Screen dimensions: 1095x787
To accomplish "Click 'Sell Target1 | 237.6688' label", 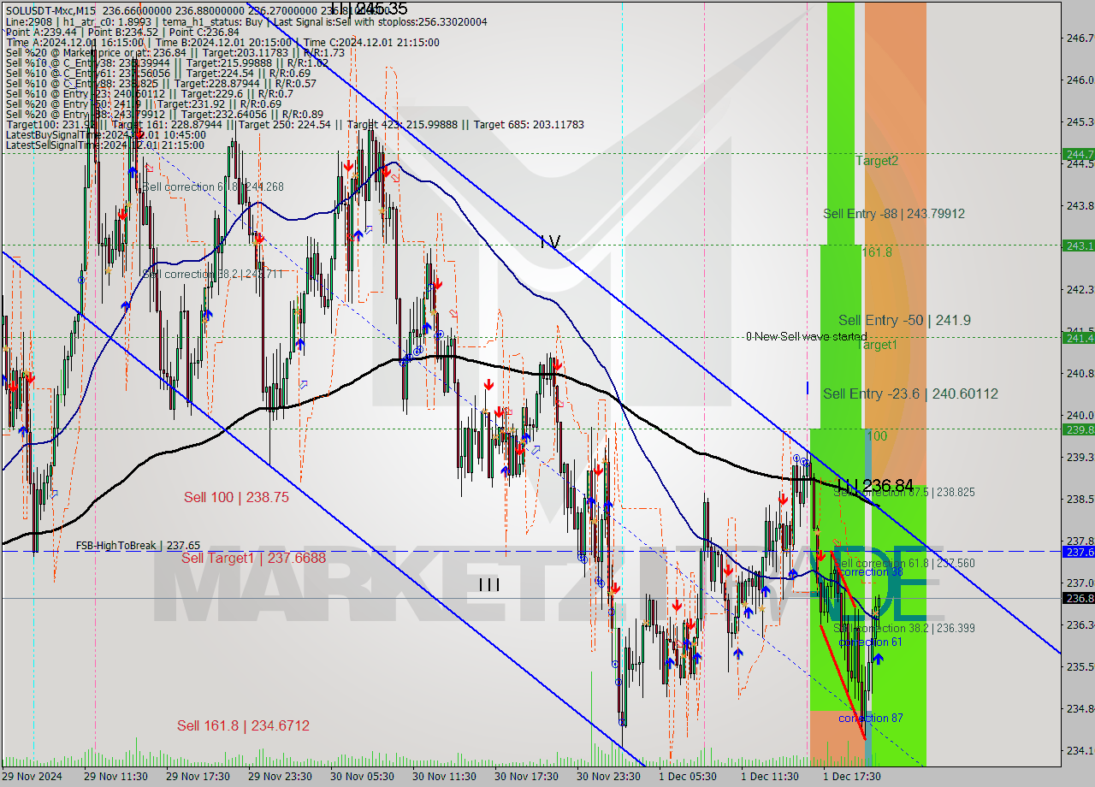I will click(253, 557).
